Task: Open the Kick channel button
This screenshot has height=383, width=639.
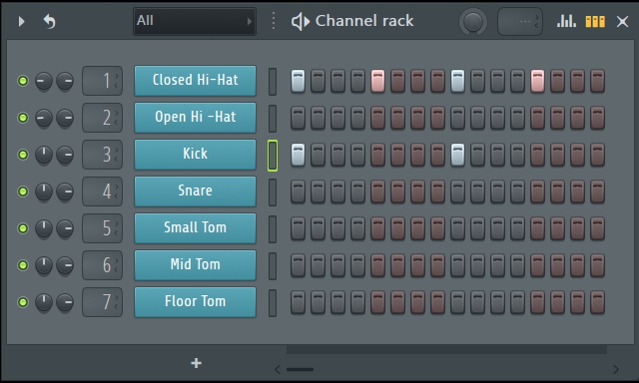Action: (x=196, y=155)
